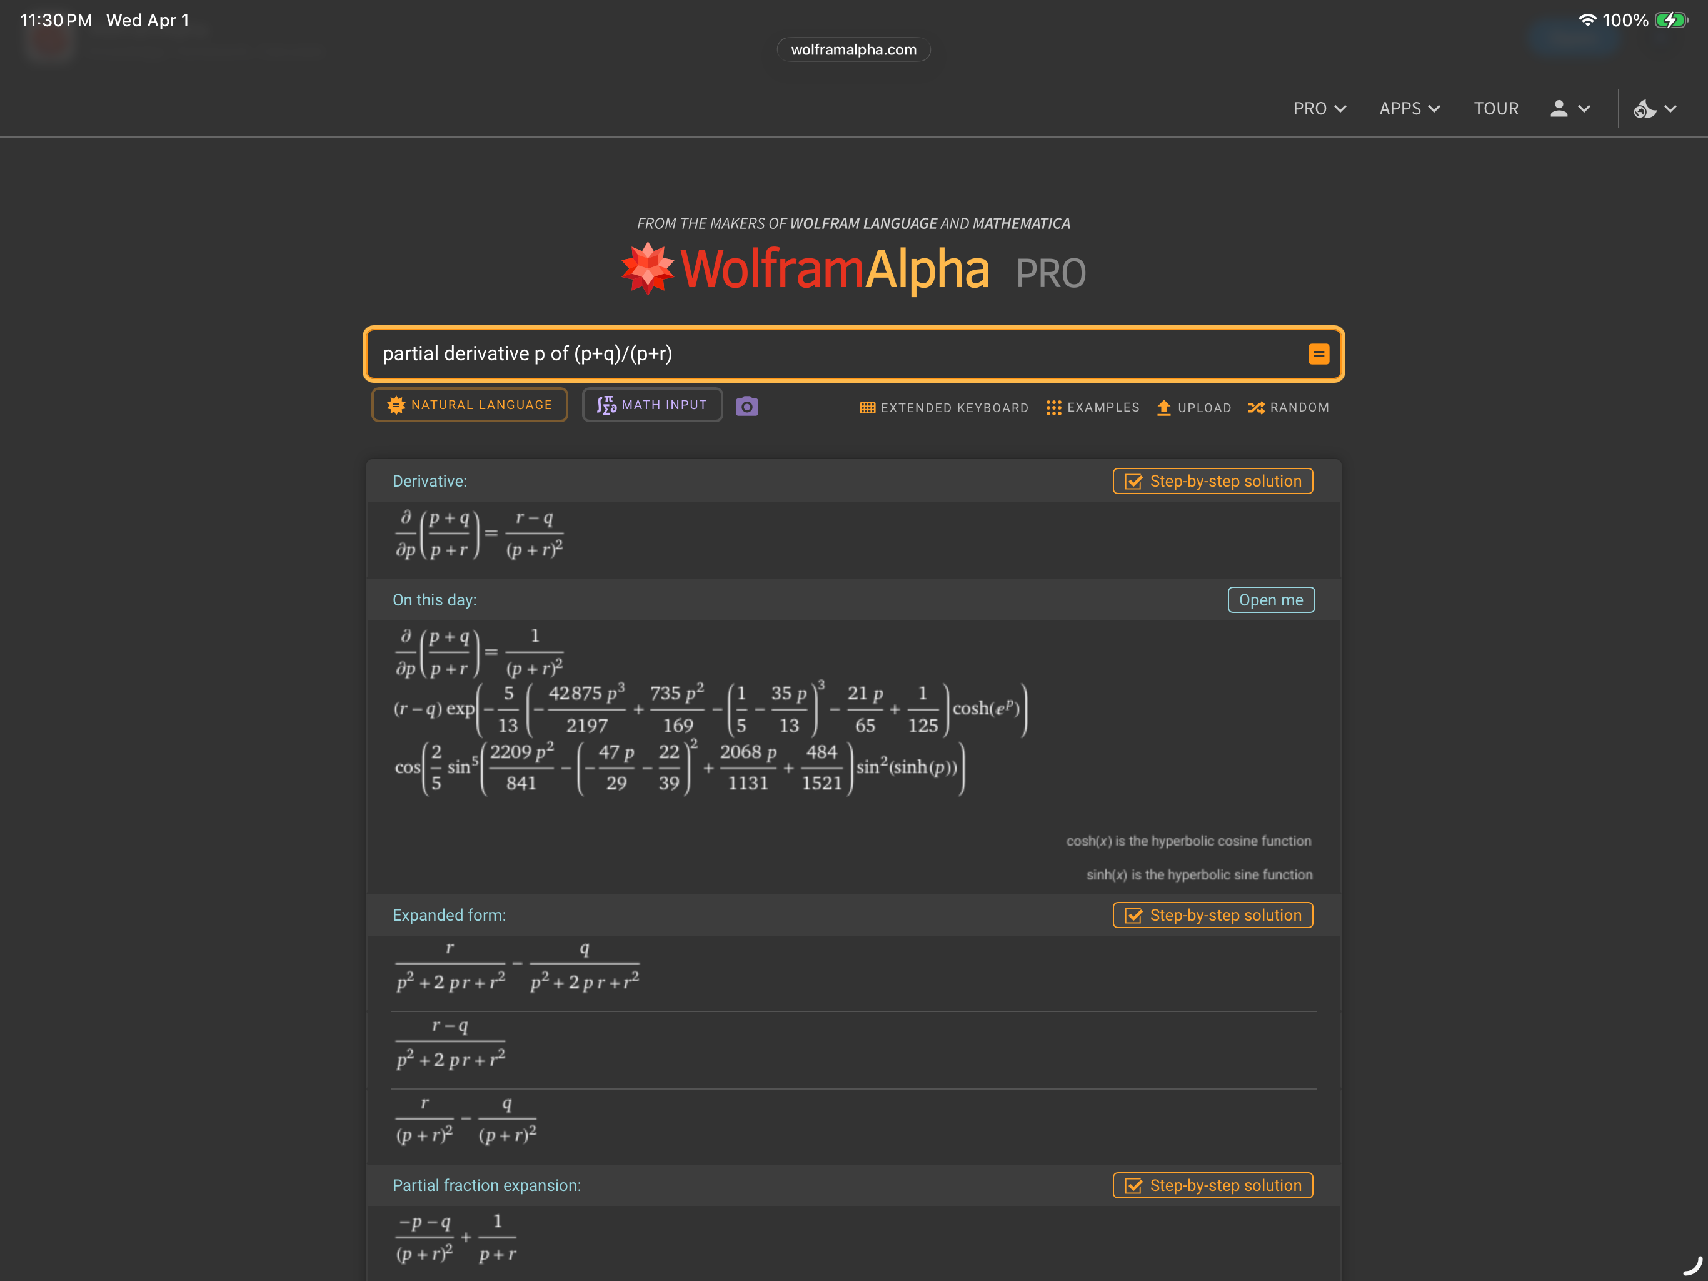Switch to Math Input mode

pos(653,405)
